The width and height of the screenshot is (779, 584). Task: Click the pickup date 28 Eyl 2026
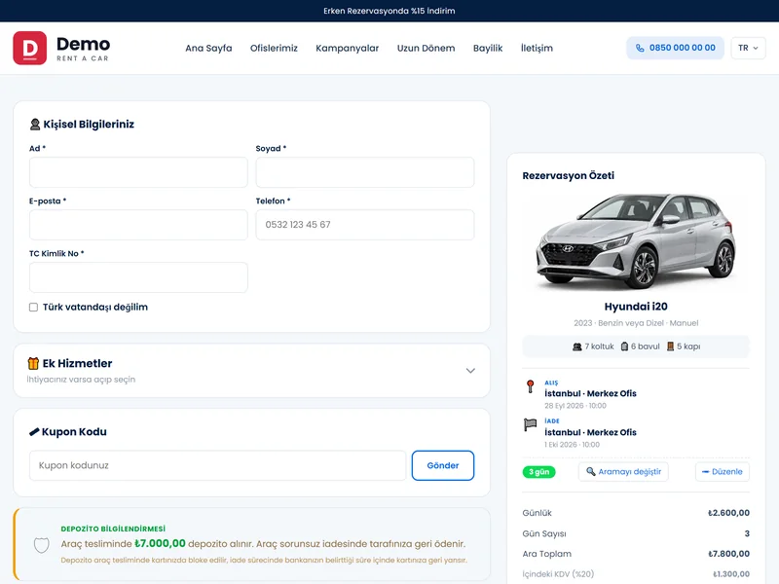564,406
